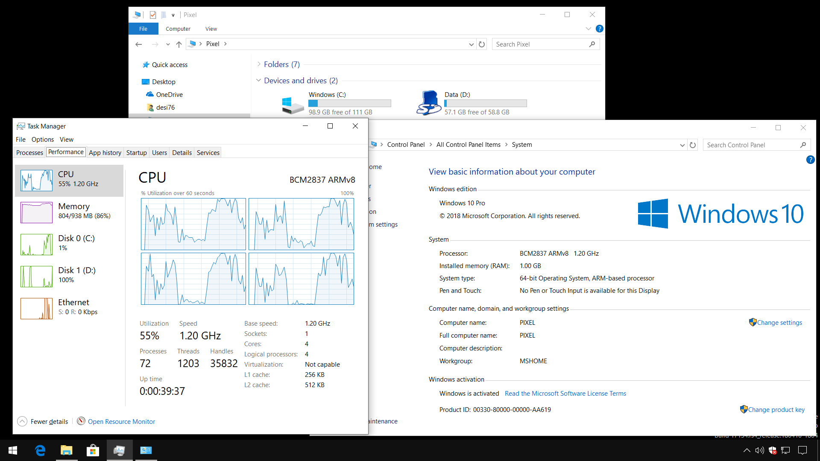The height and width of the screenshot is (461, 820).
Task: Switch to Control Panel System taskbar icon
Action: (146, 450)
